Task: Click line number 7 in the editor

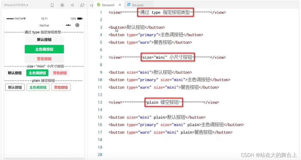Action: (x=101, y=57)
